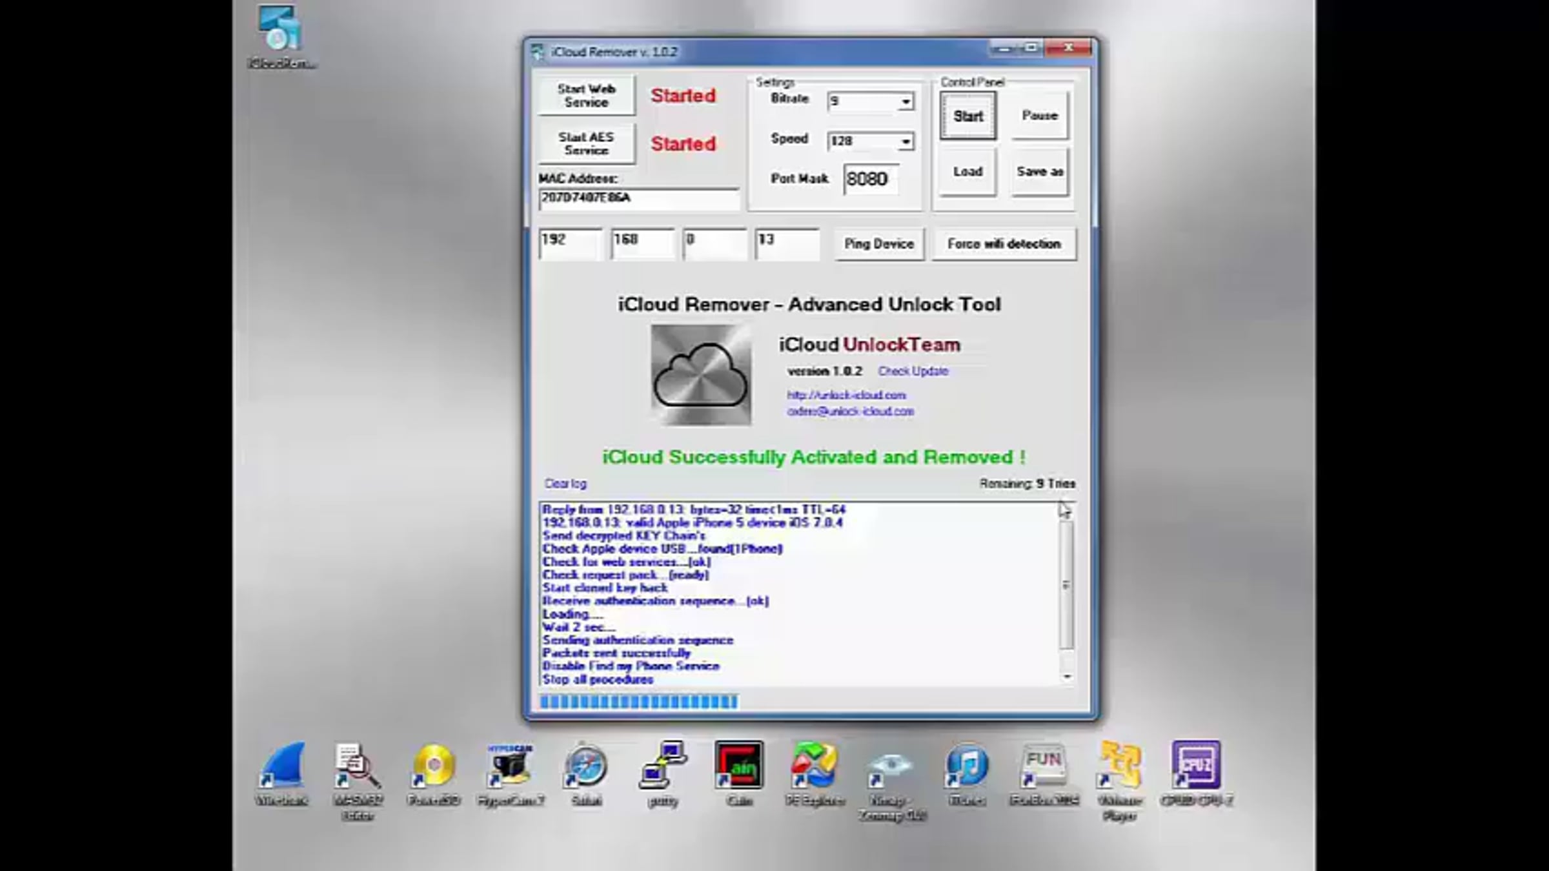Click the "iCloud Remover - Advanced Unlock Tool" heading
Viewport: 1549px width, 871px height.
[x=809, y=304]
